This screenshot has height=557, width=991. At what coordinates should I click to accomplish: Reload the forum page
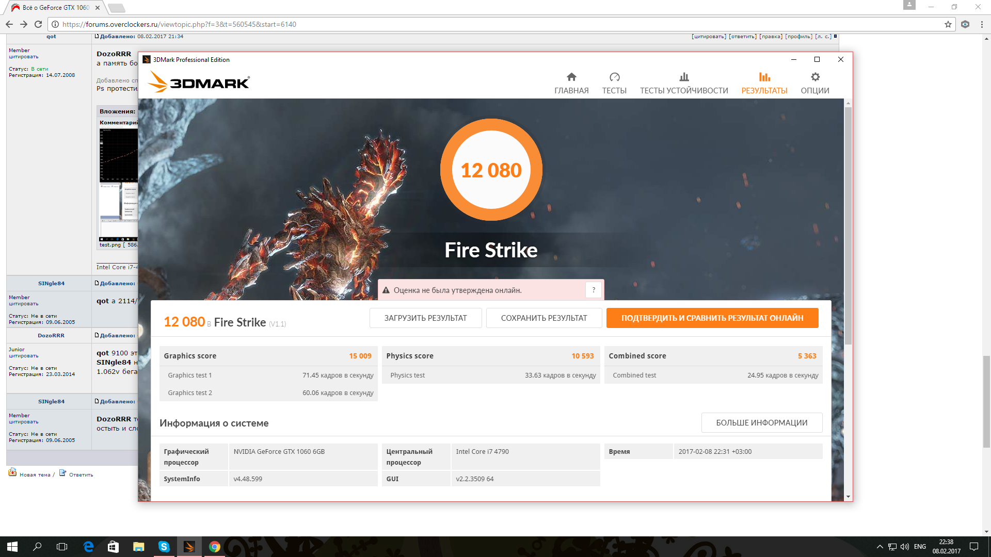38,24
